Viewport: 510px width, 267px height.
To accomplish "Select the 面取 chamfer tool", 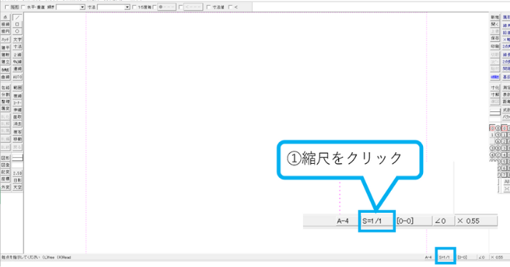I will [x=18, y=117].
